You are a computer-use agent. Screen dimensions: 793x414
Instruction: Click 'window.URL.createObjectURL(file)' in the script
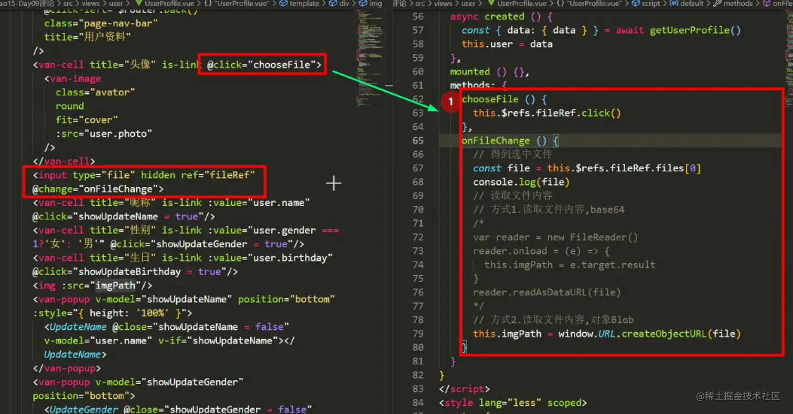pyautogui.click(x=649, y=333)
